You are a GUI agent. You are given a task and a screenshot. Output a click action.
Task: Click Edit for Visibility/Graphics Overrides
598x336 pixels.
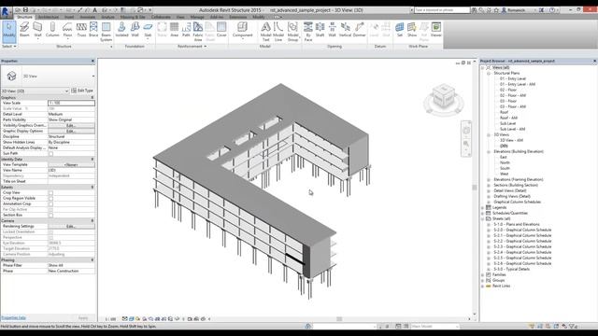(x=71, y=125)
